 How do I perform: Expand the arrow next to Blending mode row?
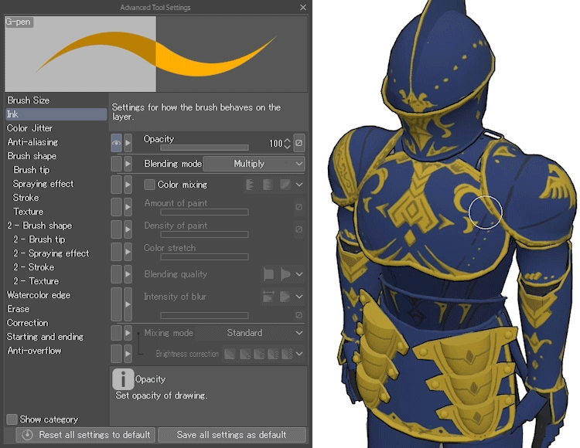pos(128,164)
